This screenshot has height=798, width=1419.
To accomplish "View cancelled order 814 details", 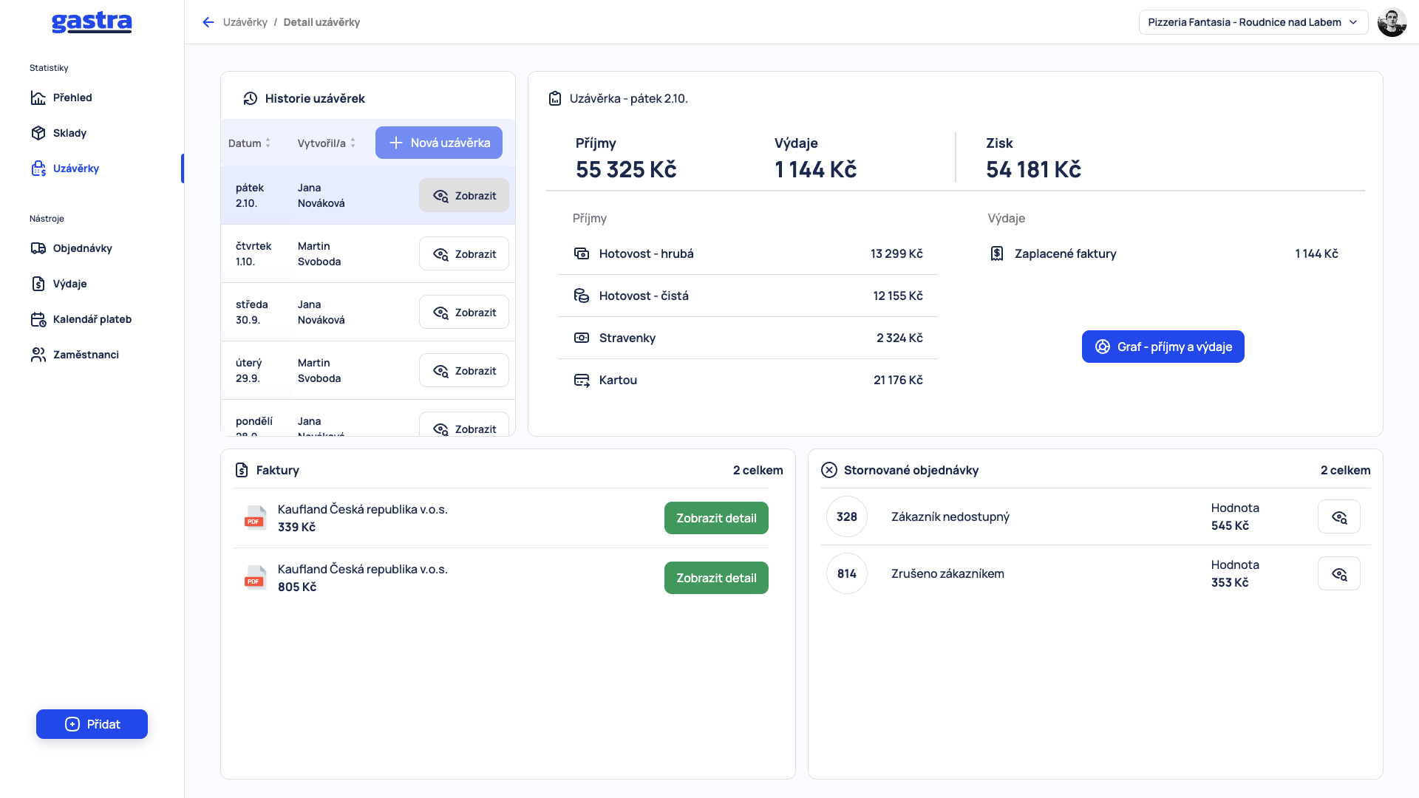I will pos(1339,573).
